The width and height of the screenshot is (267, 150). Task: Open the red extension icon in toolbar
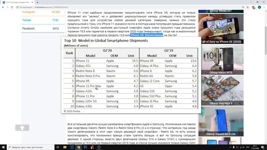pos(254,7)
